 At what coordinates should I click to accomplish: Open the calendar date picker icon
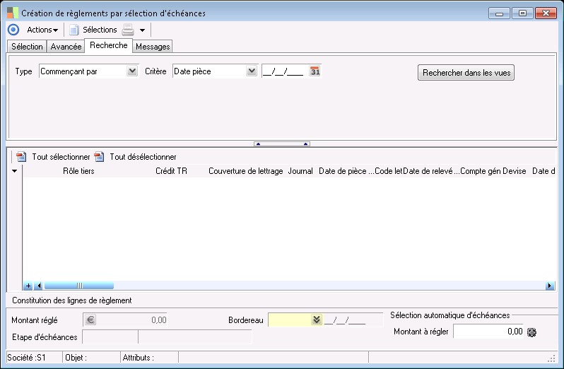pos(315,71)
